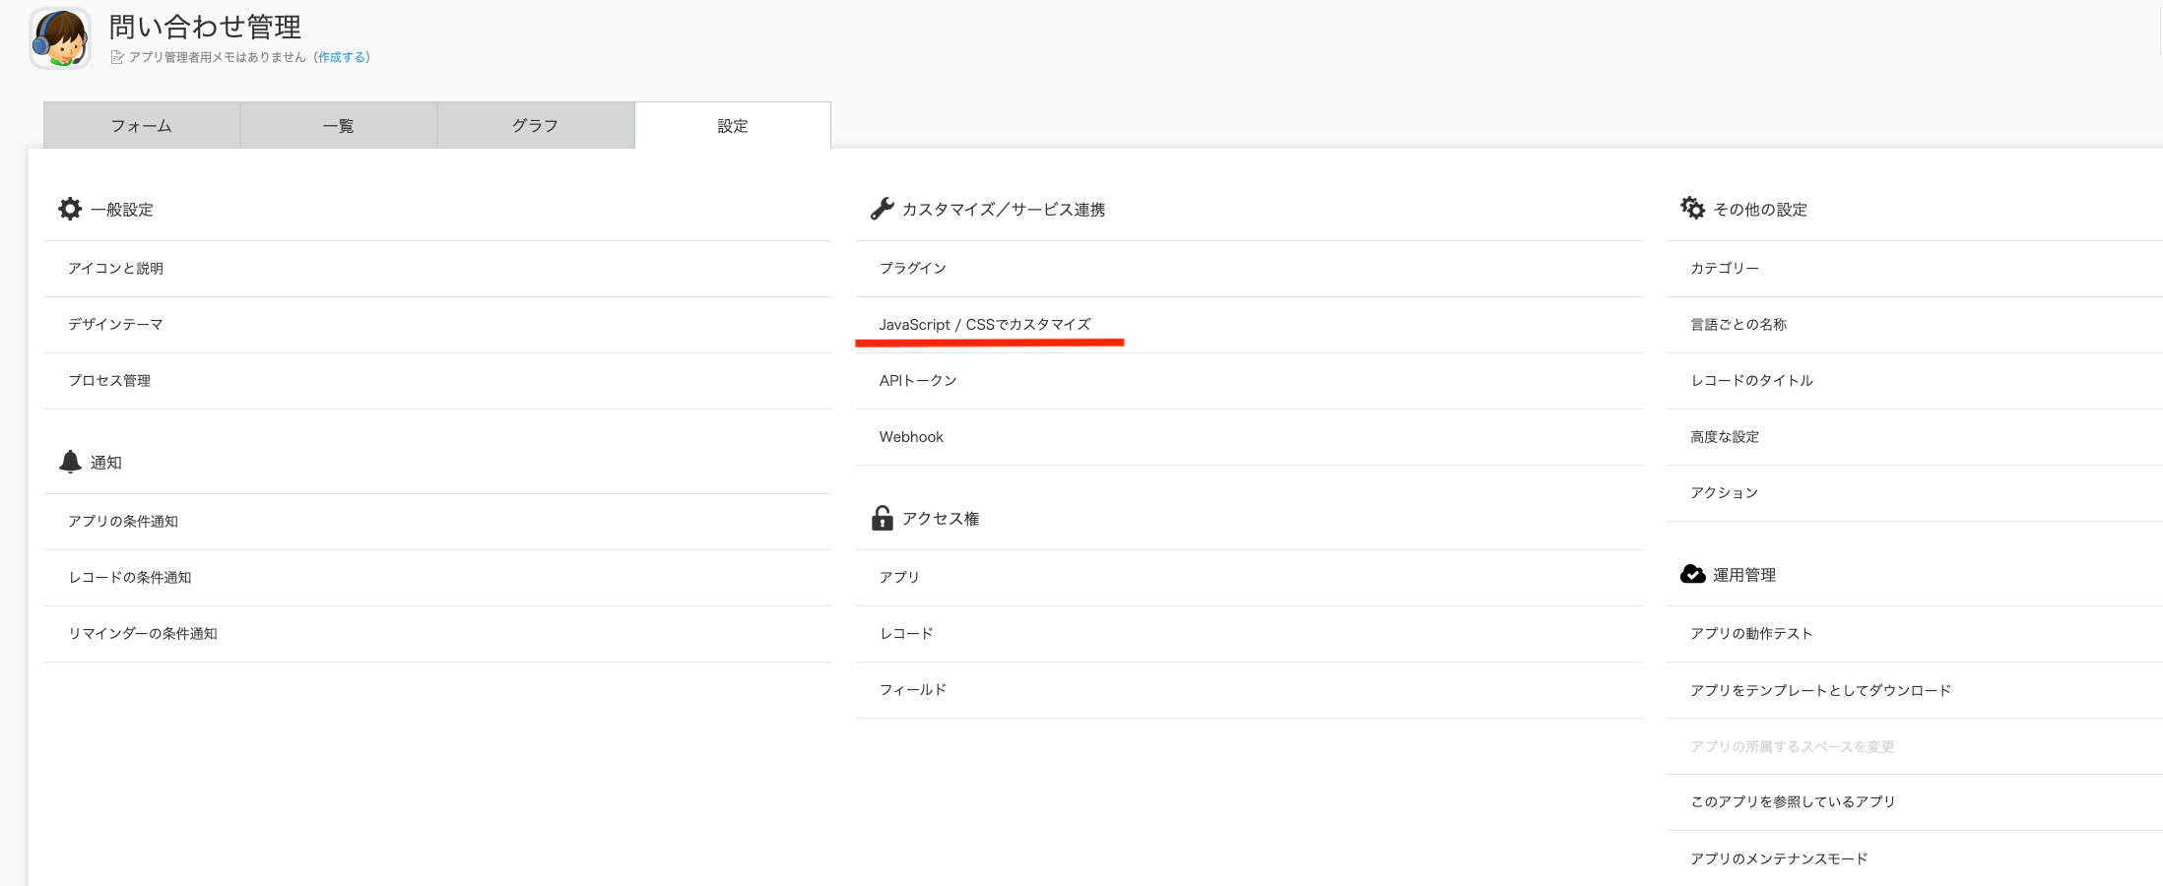2163x886 pixels.
Task: Click the bell icon beside 通知
Action: coord(70,462)
